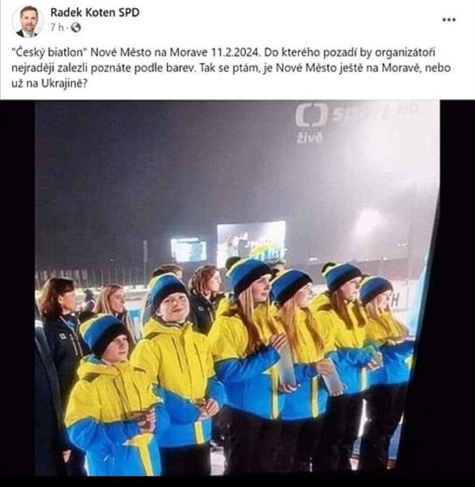Image resolution: width=475 pixels, height=487 pixels.
Task: Click the smaller scoreboard screen in the photo
Action: pyautogui.click(x=189, y=250)
